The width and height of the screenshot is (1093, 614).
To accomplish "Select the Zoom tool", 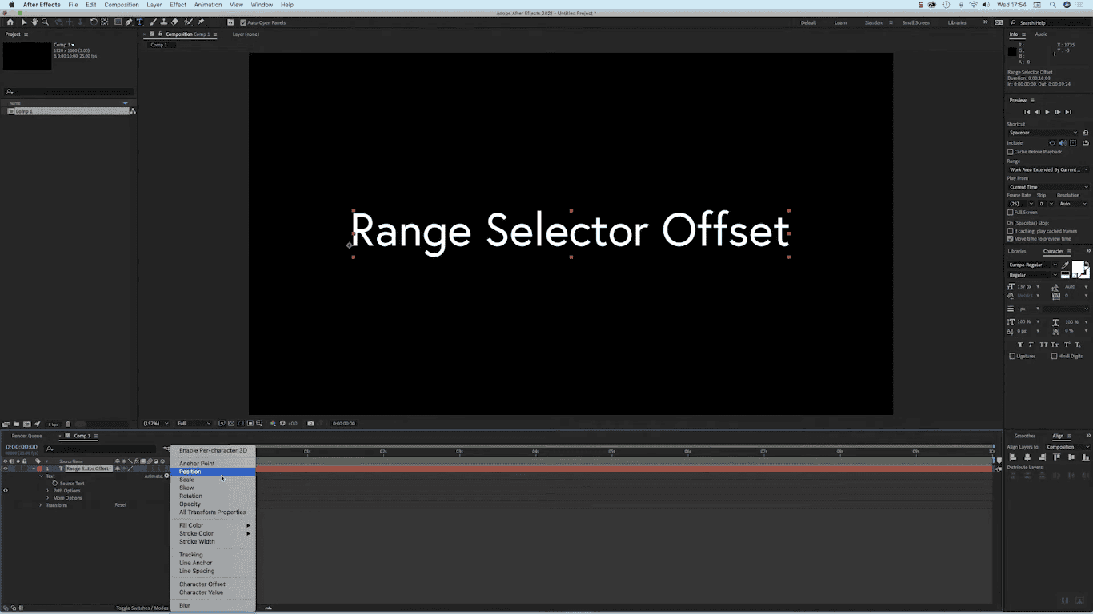I will coord(45,22).
